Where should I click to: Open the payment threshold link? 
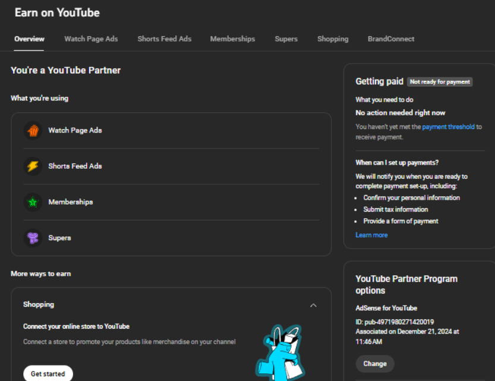click(448, 127)
